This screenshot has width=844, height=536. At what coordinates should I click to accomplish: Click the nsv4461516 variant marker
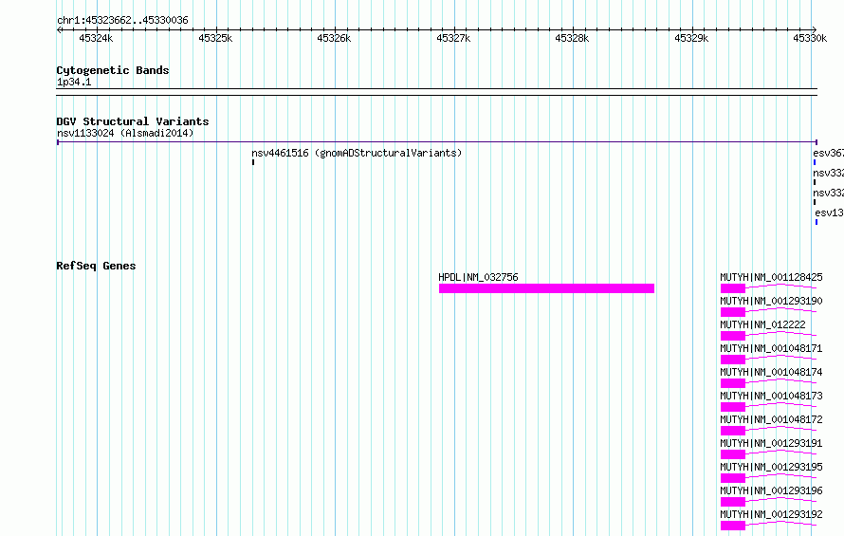coord(253,162)
